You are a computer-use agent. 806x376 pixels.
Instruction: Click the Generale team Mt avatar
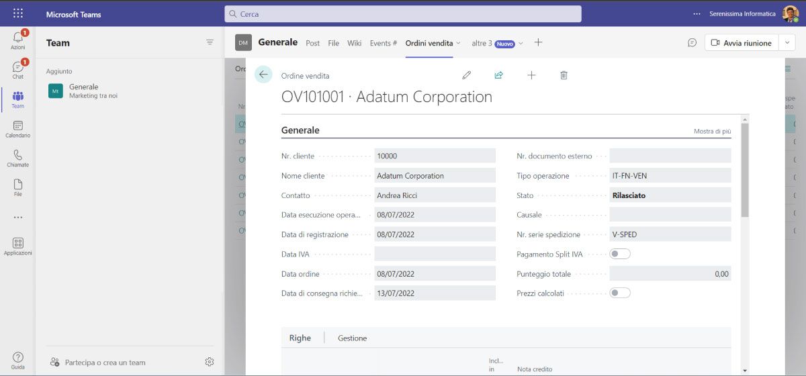pyautogui.click(x=56, y=91)
